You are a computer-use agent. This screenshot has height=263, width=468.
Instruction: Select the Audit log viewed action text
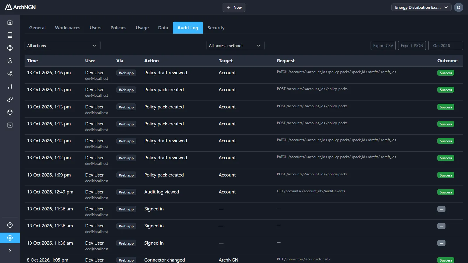click(161, 192)
